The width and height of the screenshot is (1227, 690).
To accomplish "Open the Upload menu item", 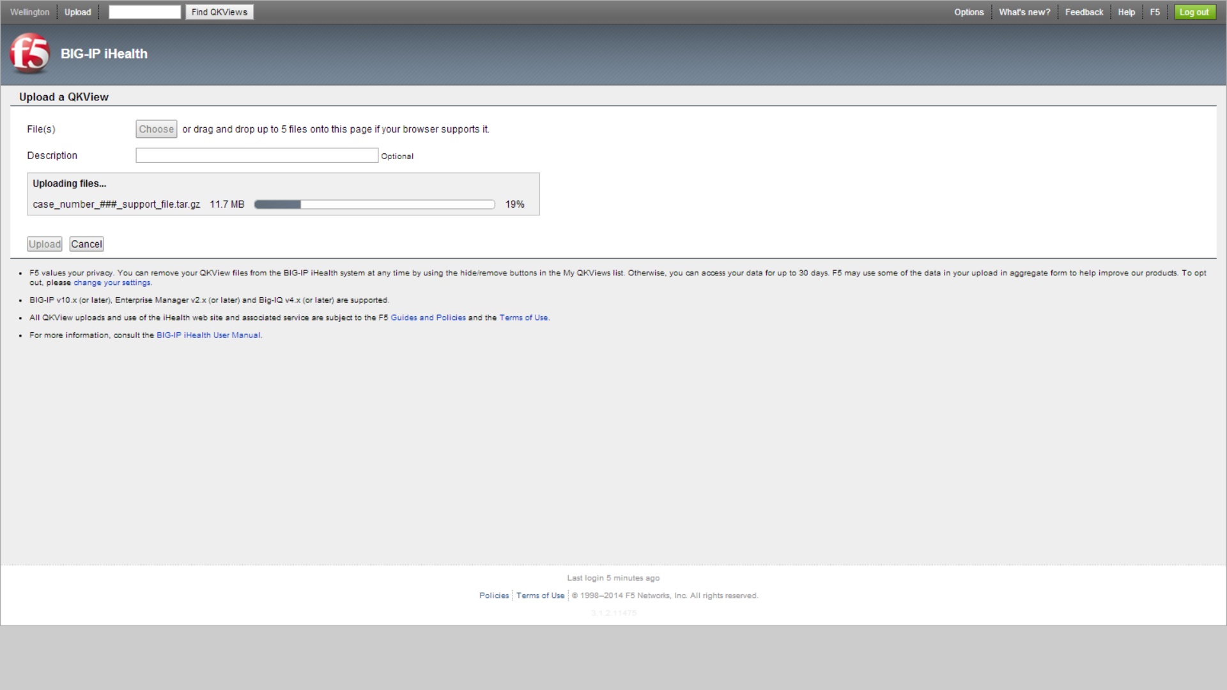I will 77,12.
